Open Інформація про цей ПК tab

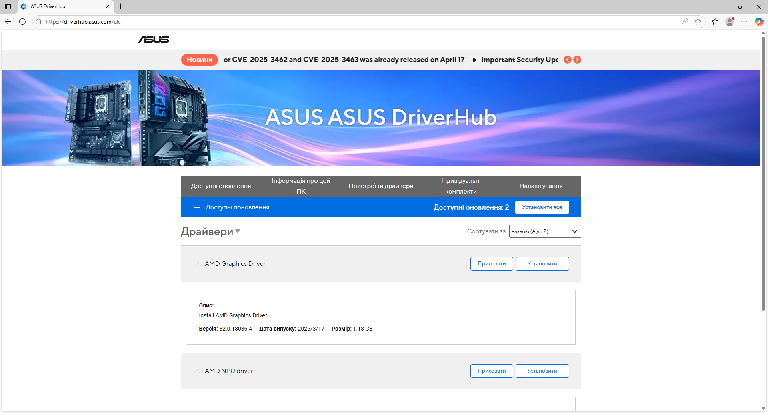[x=301, y=186]
